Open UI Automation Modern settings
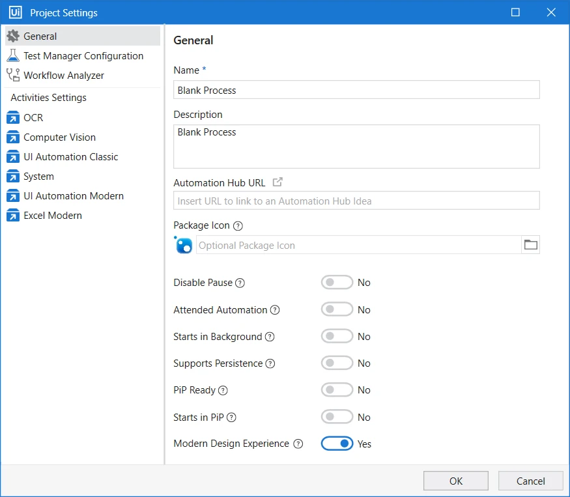This screenshot has height=497, width=570. 83,195
